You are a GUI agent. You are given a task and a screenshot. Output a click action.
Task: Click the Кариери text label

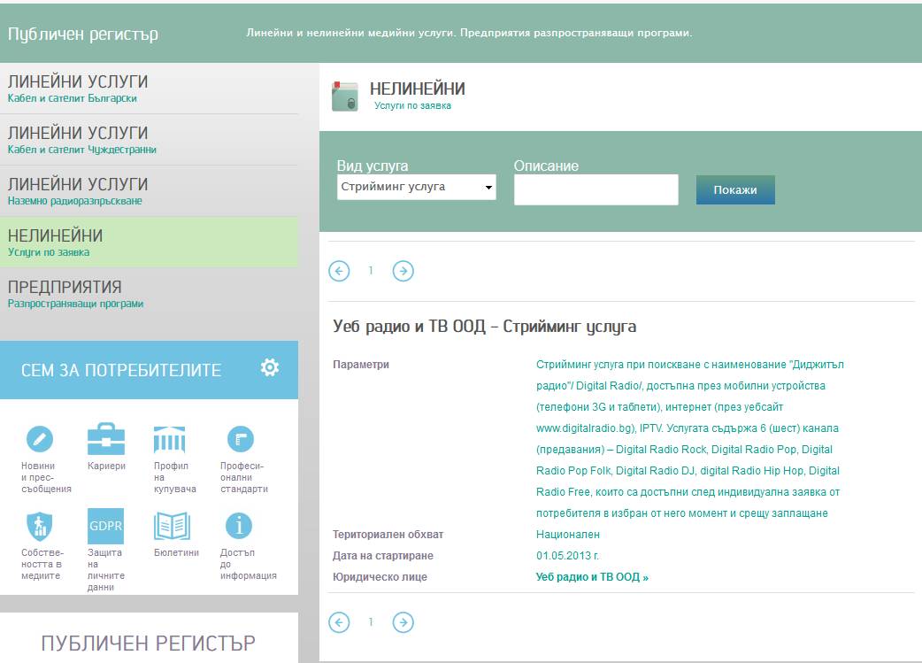106,466
